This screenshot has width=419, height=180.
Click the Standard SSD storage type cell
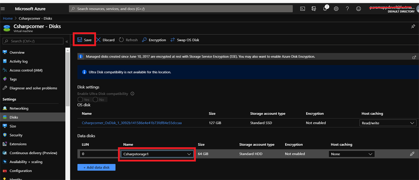click(261, 123)
